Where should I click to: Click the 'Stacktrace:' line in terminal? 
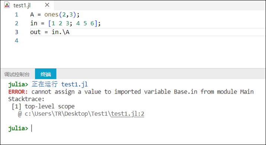(x=26, y=99)
